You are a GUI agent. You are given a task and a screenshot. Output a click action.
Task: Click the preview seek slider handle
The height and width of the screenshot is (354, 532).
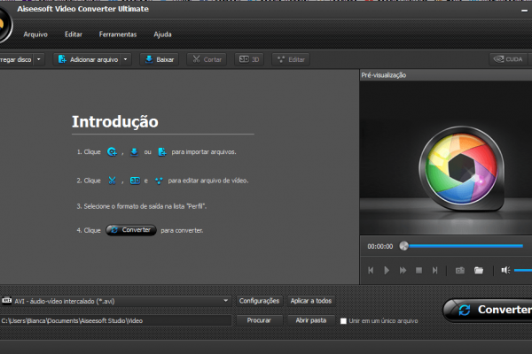point(404,246)
